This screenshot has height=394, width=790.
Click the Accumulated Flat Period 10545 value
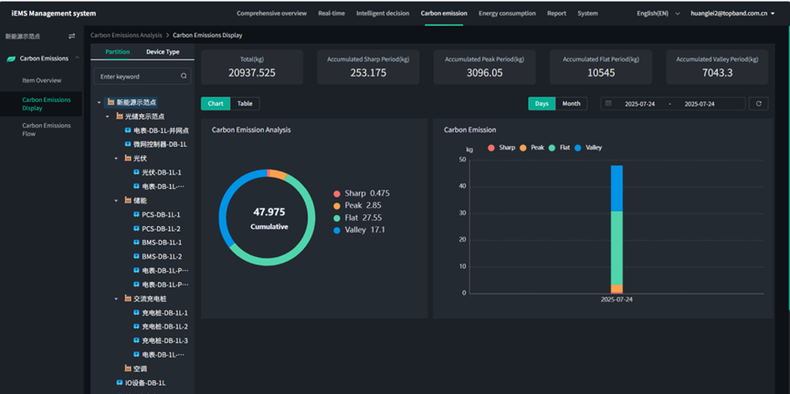pos(601,72)
